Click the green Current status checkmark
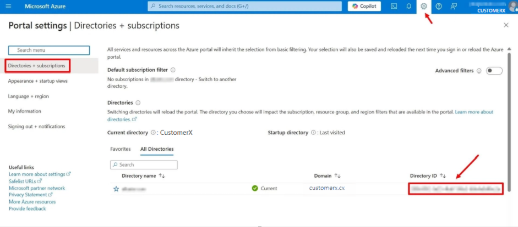 click(x=255, y=189)
